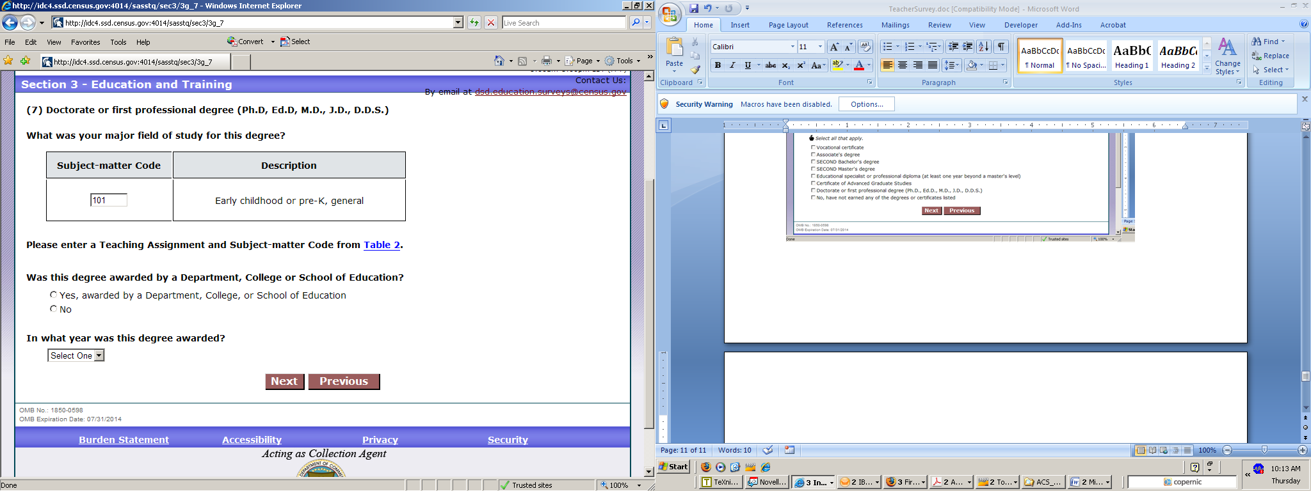Open Tools dropdown in IE command bar
This screenshot has height=491, width=1311.
click(623, 61)
